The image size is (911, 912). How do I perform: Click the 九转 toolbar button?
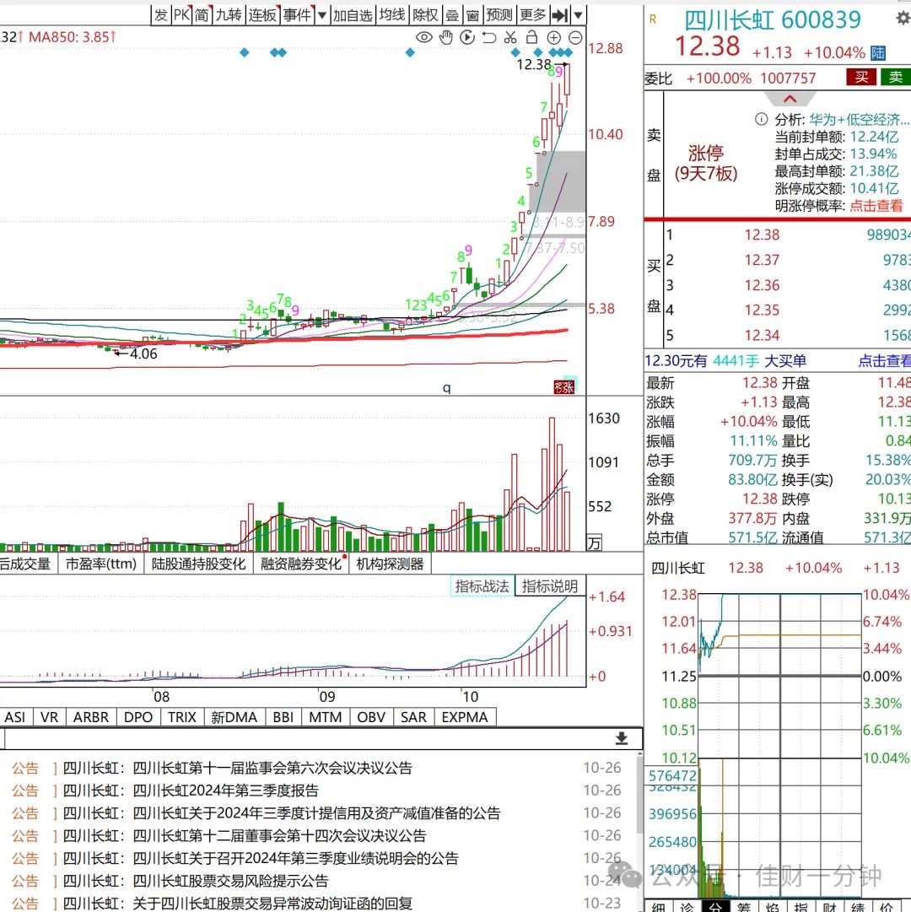point(229,15)
